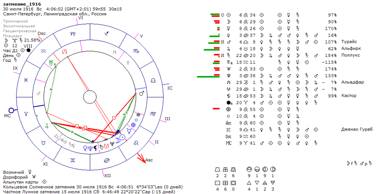385x194 pixels.
Task: Select the star name Альдафар
Action: point(353,82)
